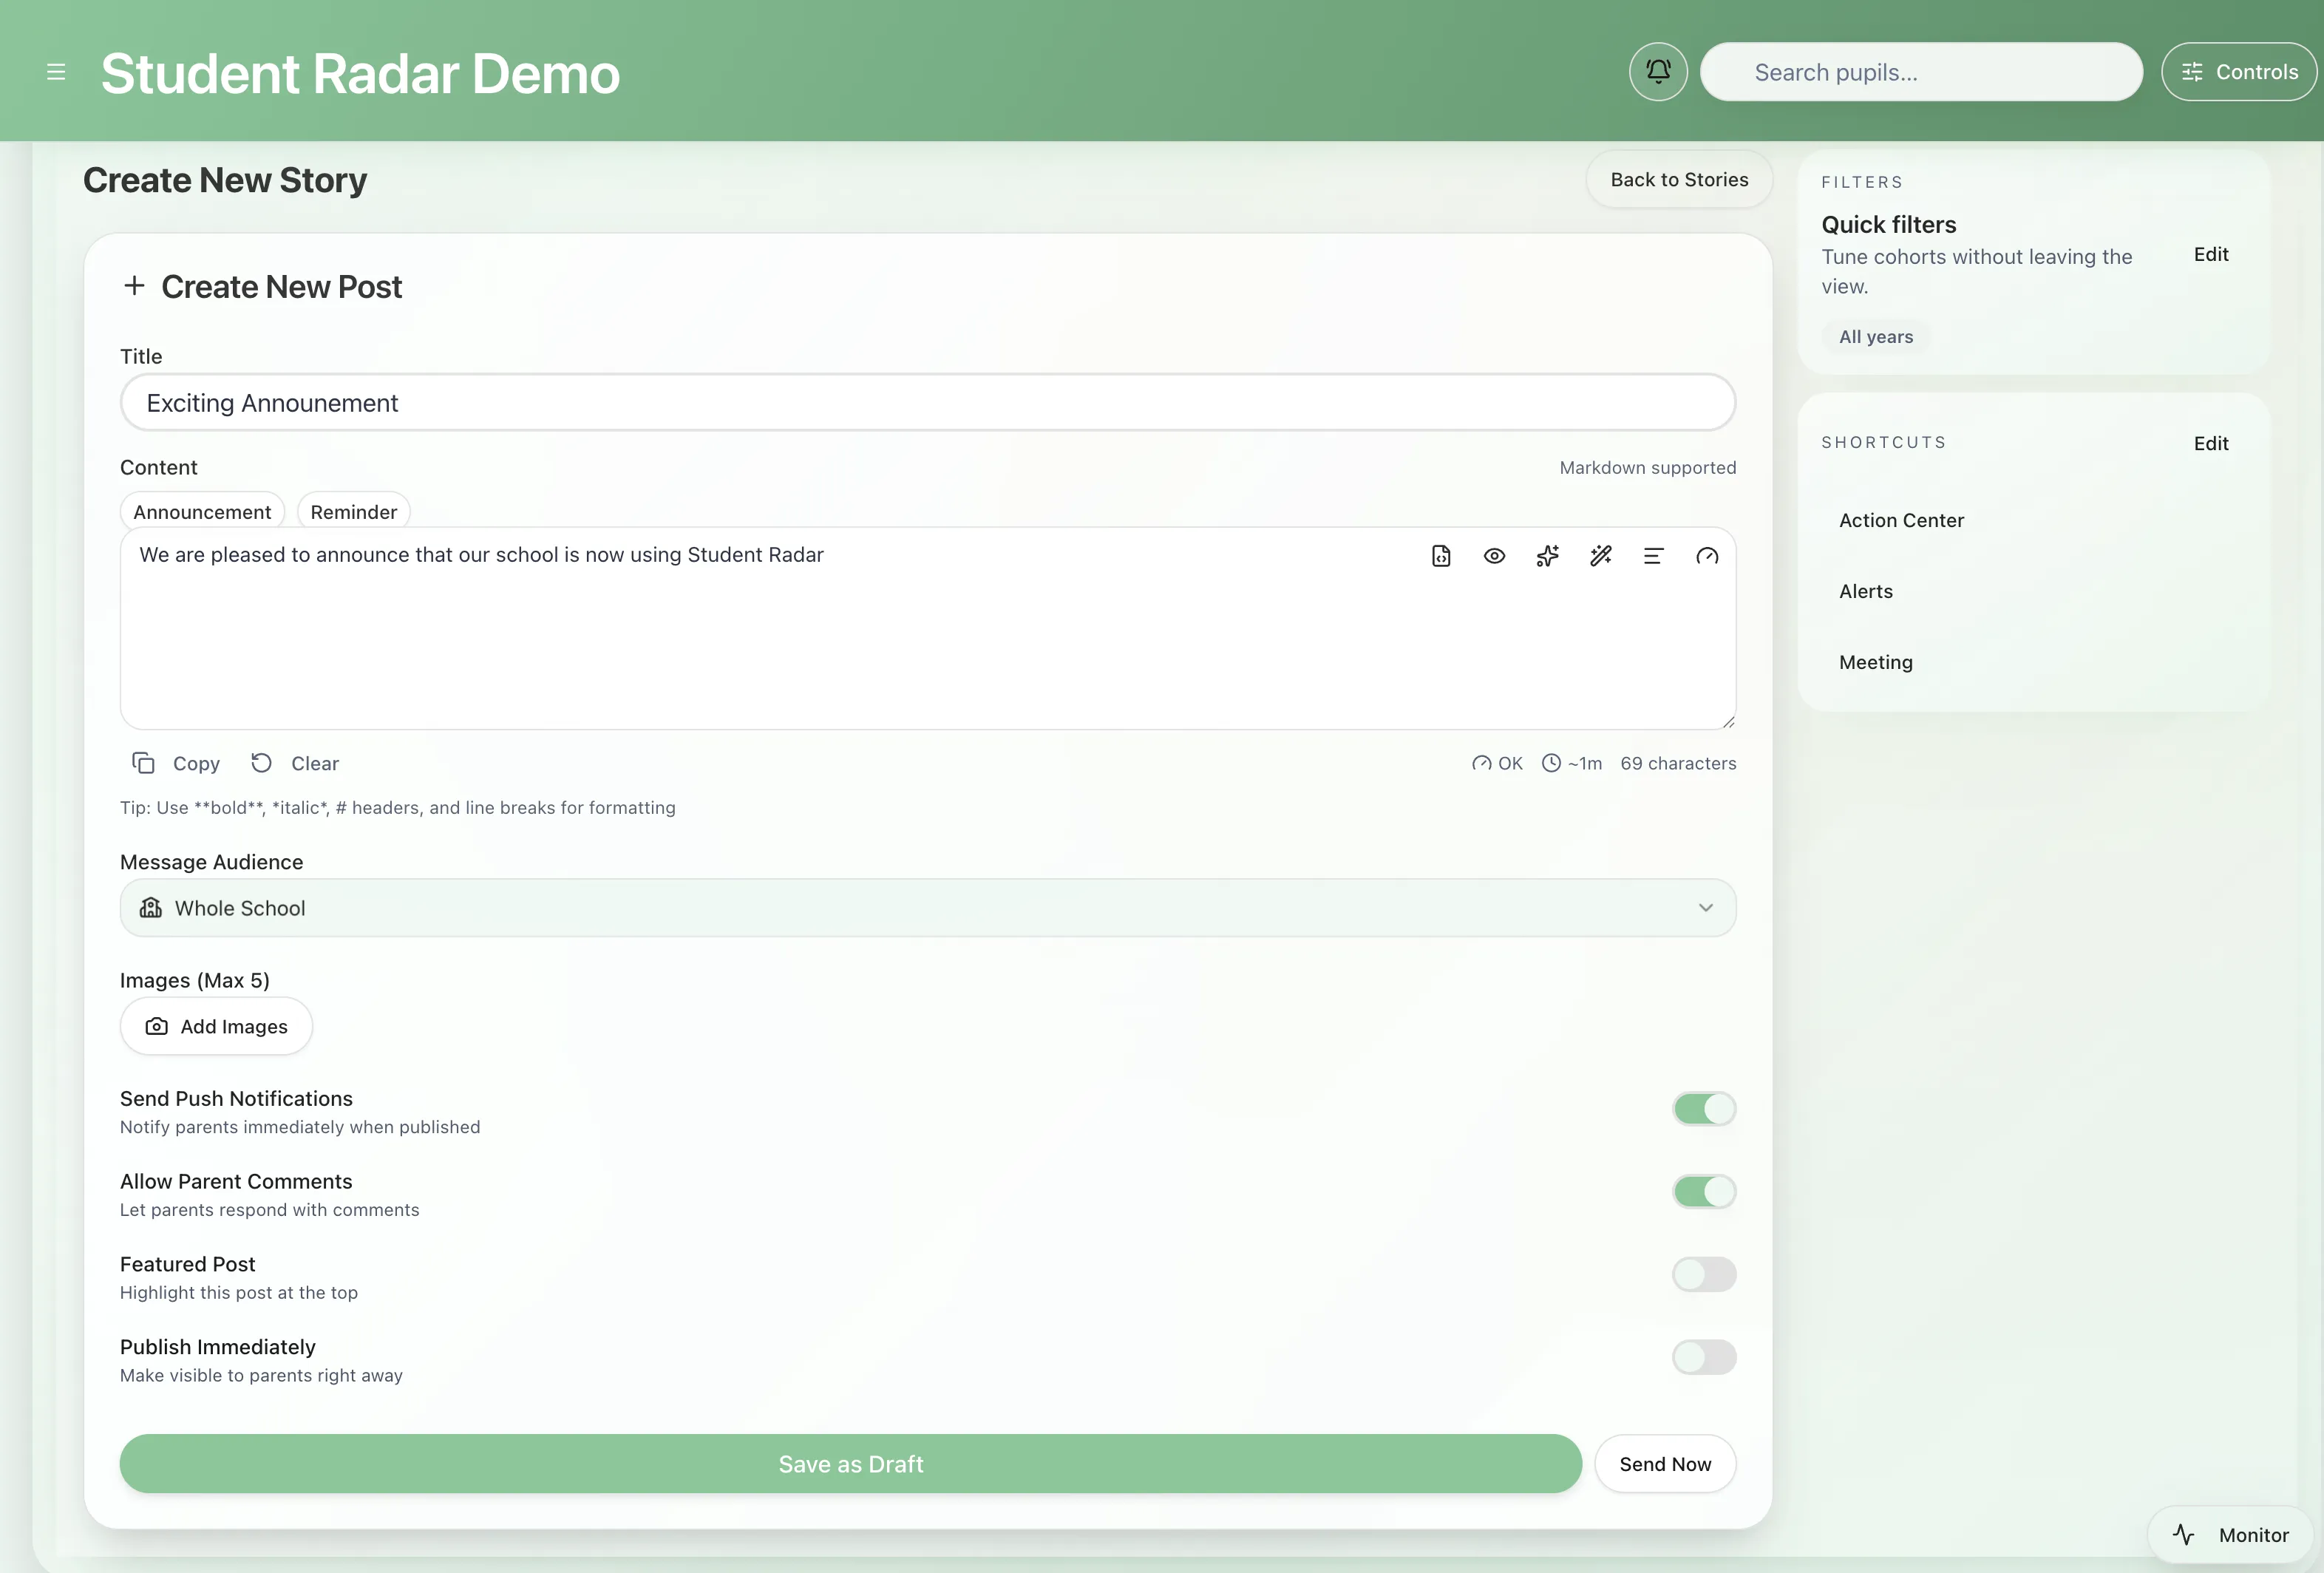2324x1573 pixels.
Task: Click the magic wand icon in editor
Action: 1600,556
